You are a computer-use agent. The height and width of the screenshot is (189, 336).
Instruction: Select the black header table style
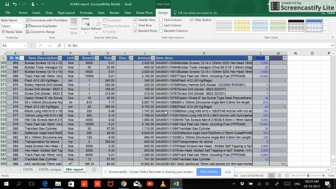click(x=296, y=26)
